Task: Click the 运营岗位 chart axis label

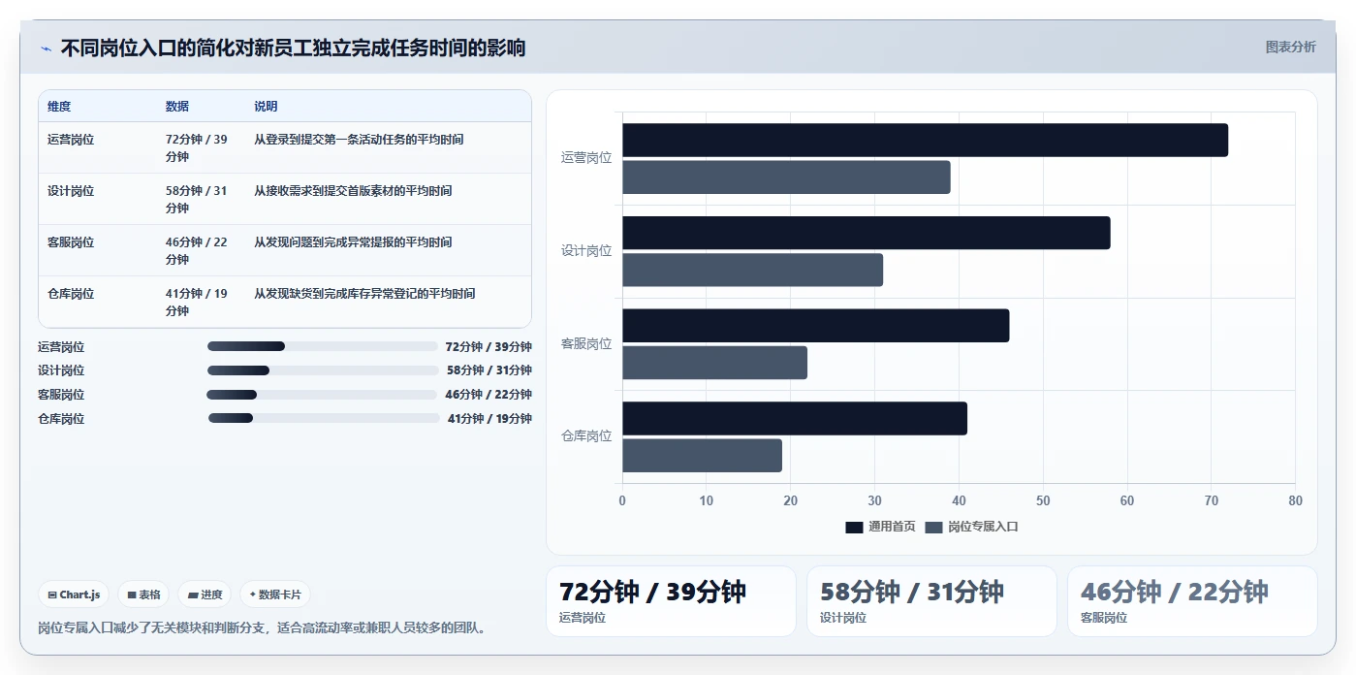Action: (586, 158)
